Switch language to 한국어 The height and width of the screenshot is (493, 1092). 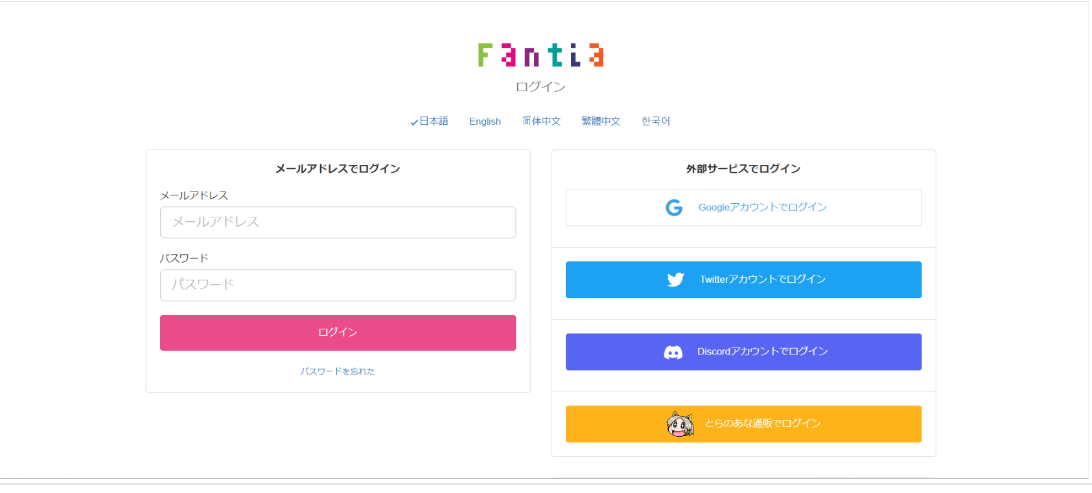(x=656, y=121)
